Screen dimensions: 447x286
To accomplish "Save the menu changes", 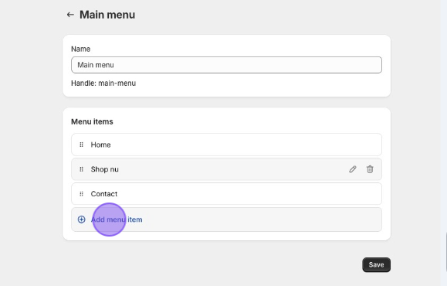I will pos(376,264).
